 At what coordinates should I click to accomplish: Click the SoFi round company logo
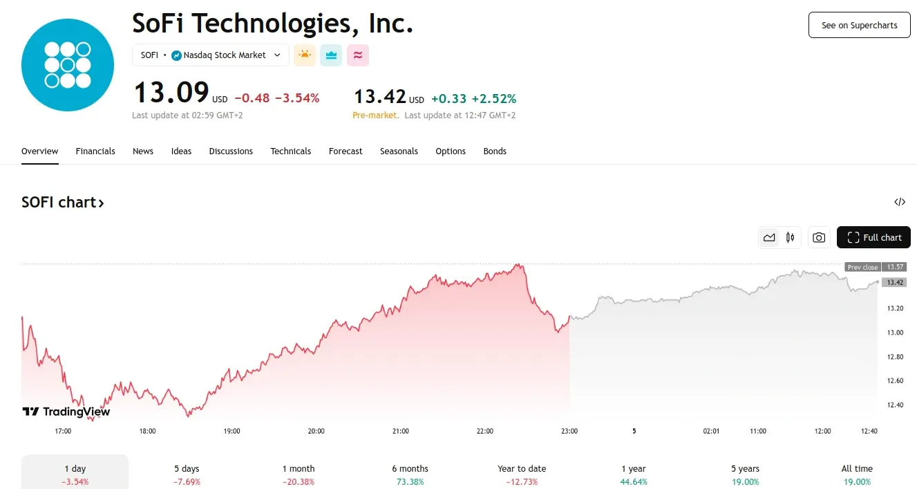pos(67,65)
